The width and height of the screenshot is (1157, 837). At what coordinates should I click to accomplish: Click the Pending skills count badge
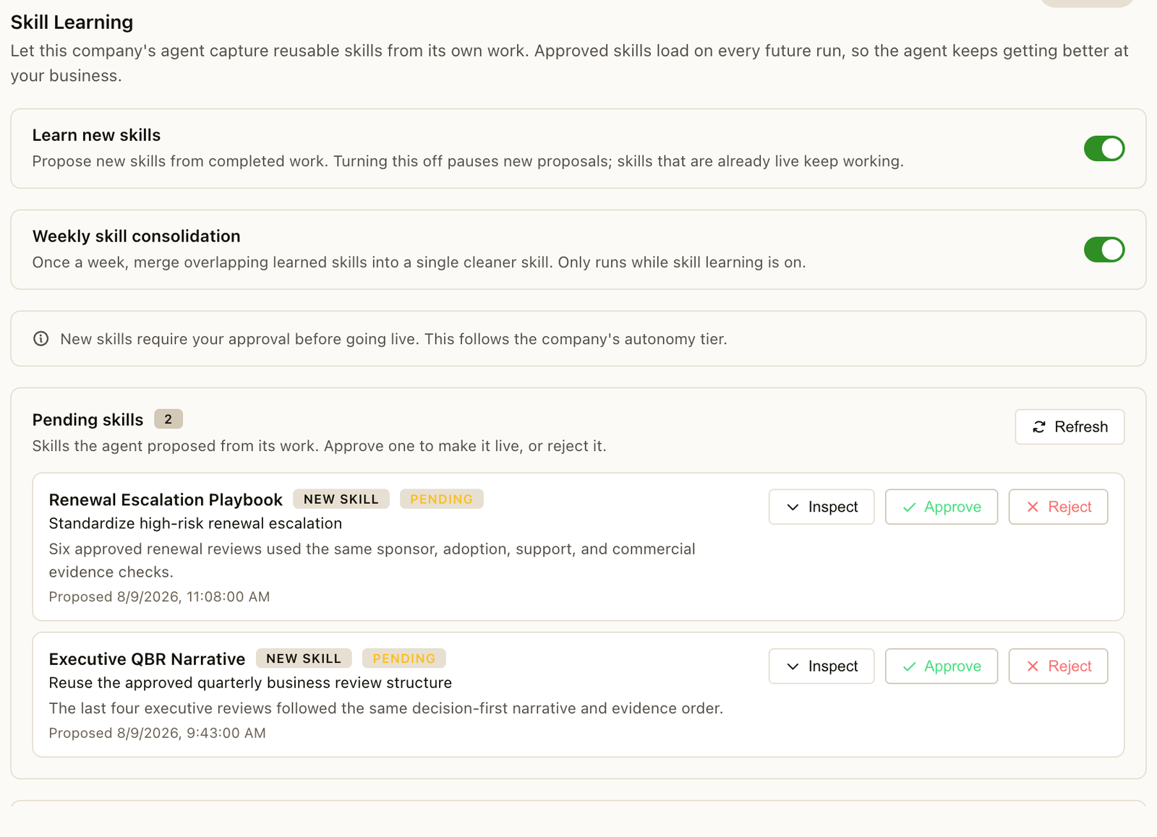pos(168,419)
